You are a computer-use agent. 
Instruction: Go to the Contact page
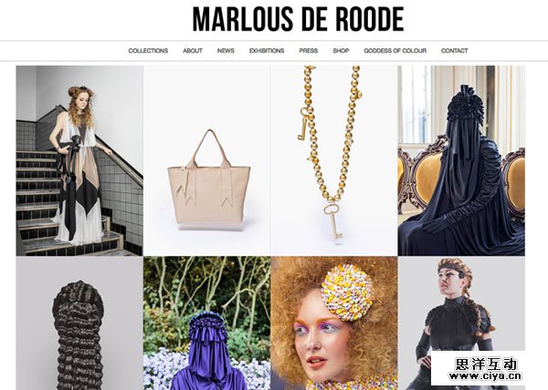pos(454,51)
